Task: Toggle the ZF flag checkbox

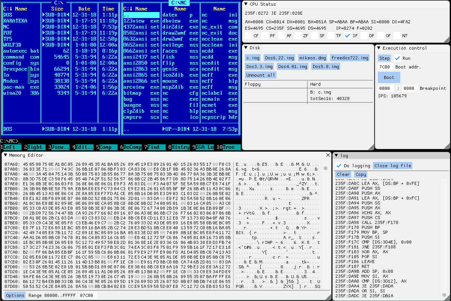Action: click(x=298, y=36)
